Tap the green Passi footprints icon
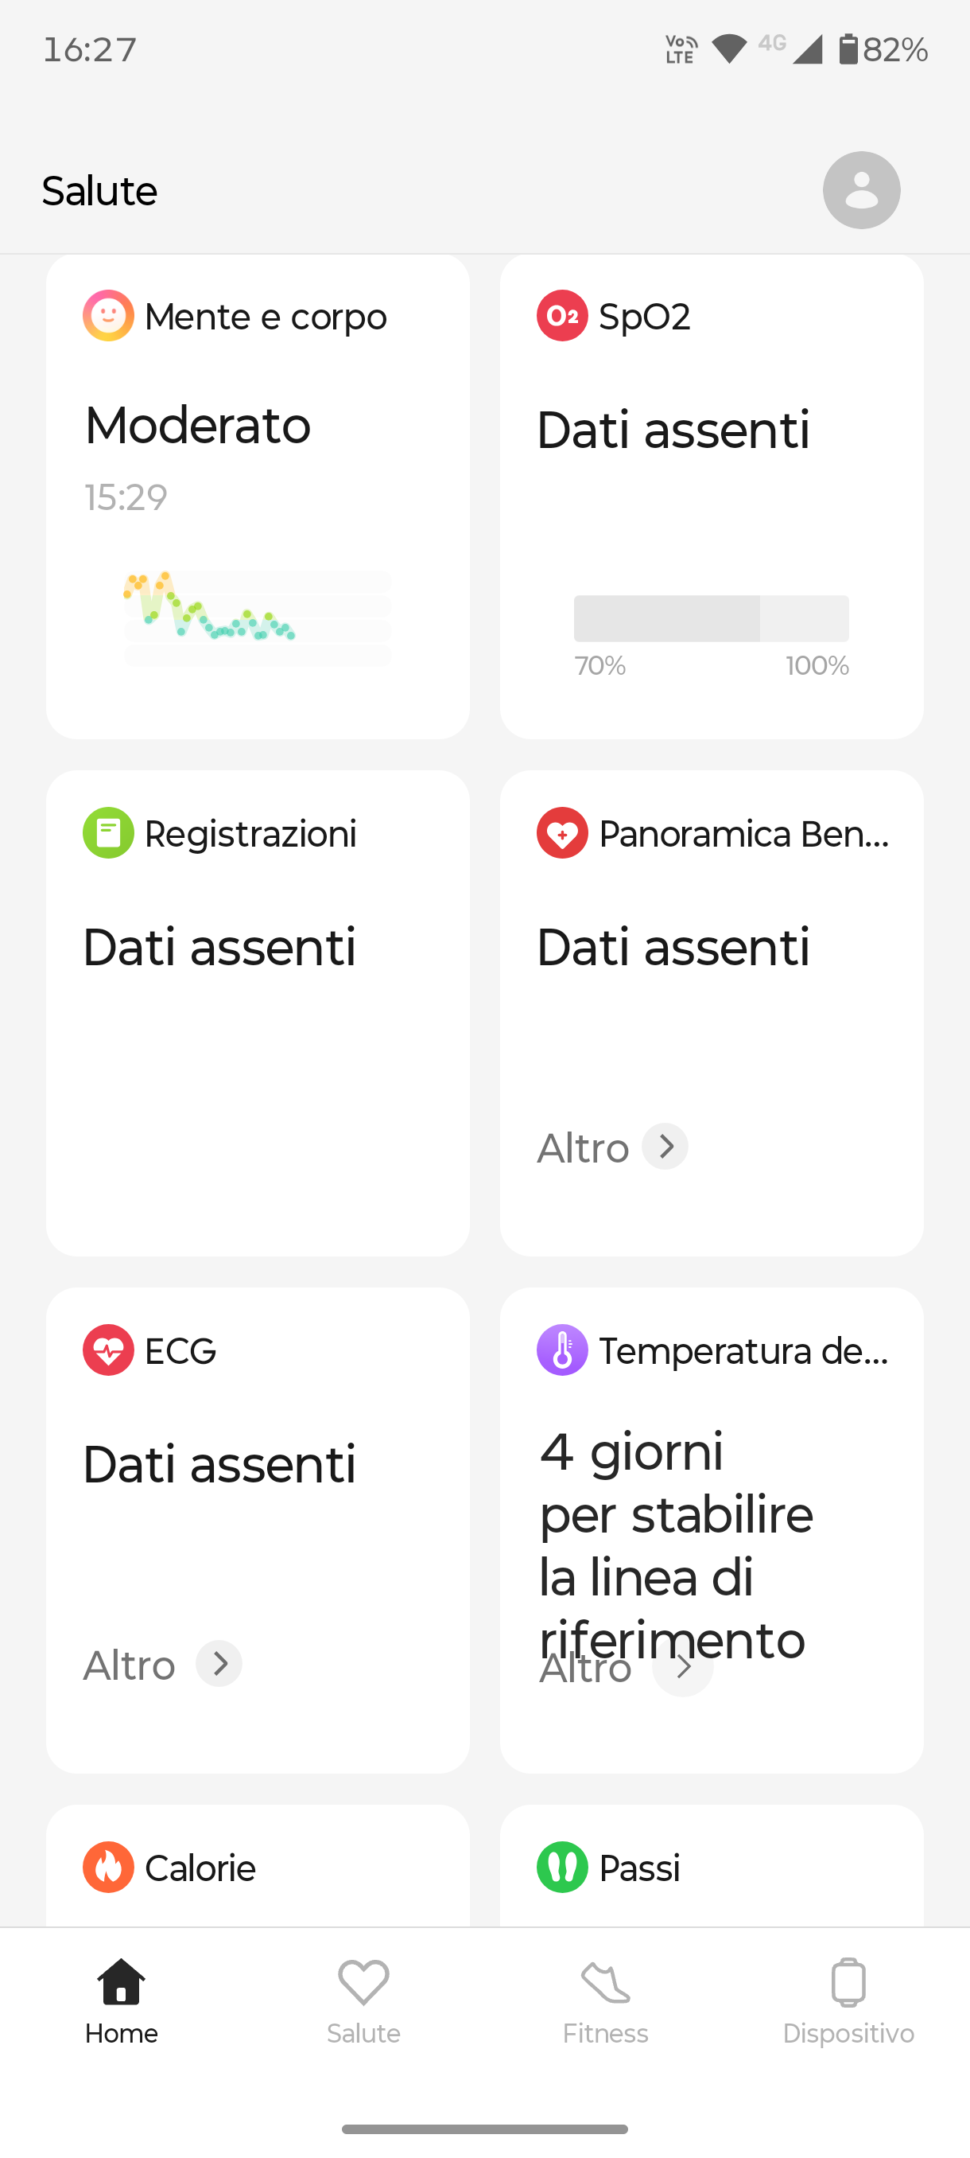The height and width of the screenshot is (2158, 970). pyautogui.click(x=561, y=1867)
